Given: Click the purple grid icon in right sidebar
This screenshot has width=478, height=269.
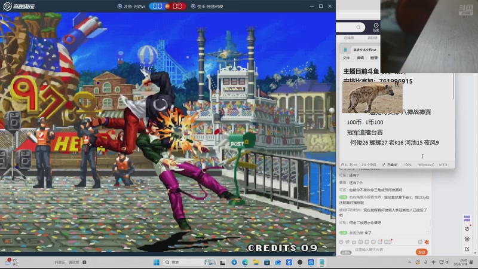Looking at the screenshot, I should (467, 218).
